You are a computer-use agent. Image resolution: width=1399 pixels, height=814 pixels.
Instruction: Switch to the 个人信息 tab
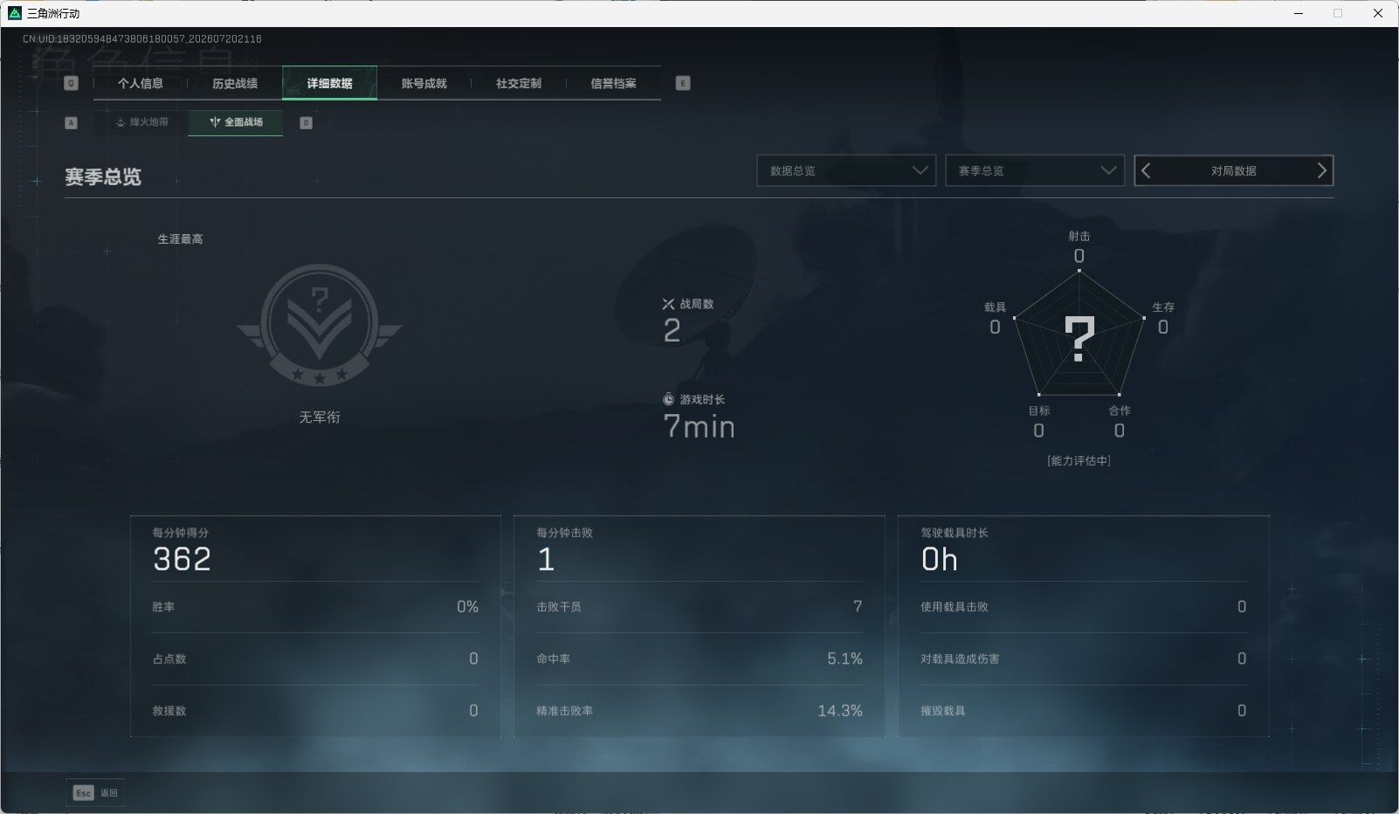point(141,83)
